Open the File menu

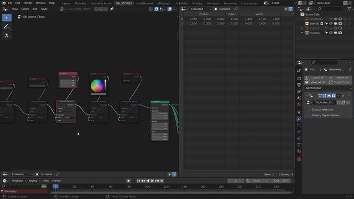(10, 3)
